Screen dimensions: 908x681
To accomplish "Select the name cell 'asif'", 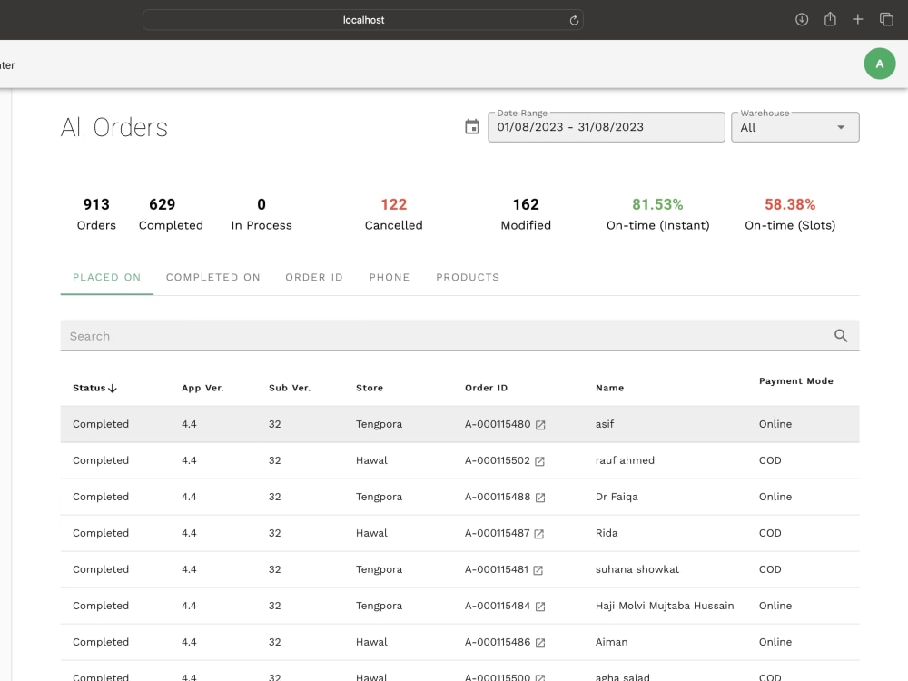I will pyautogui.click(x=605, y=424).
